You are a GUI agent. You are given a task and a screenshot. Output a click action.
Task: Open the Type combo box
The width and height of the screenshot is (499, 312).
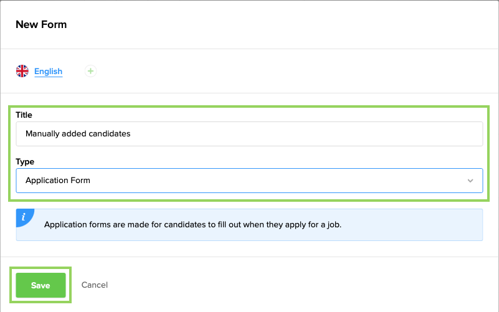pos(249,181)
